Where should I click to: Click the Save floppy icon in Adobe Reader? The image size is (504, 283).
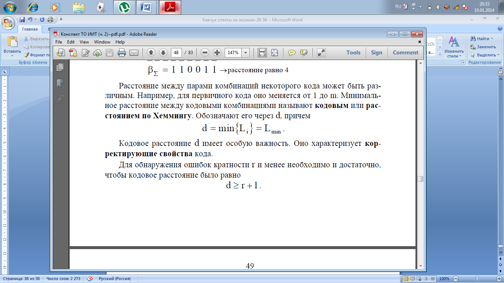pyautogui.click(x=110, y=53)
